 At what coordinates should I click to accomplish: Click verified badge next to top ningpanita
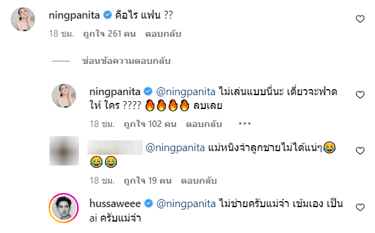pyautogui.click(x=108, y=15)
